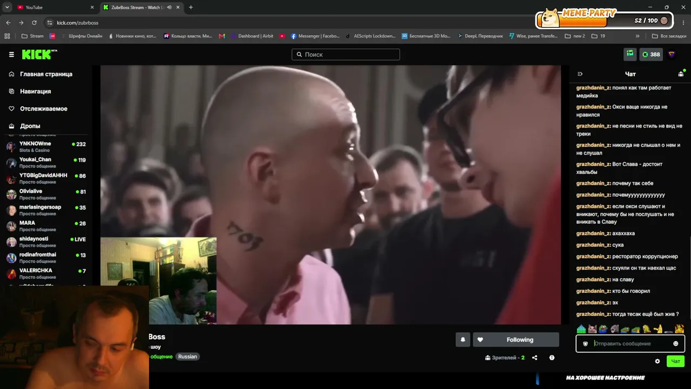
Task: Share the stream via share icon
Action: [x=534, y=358]
